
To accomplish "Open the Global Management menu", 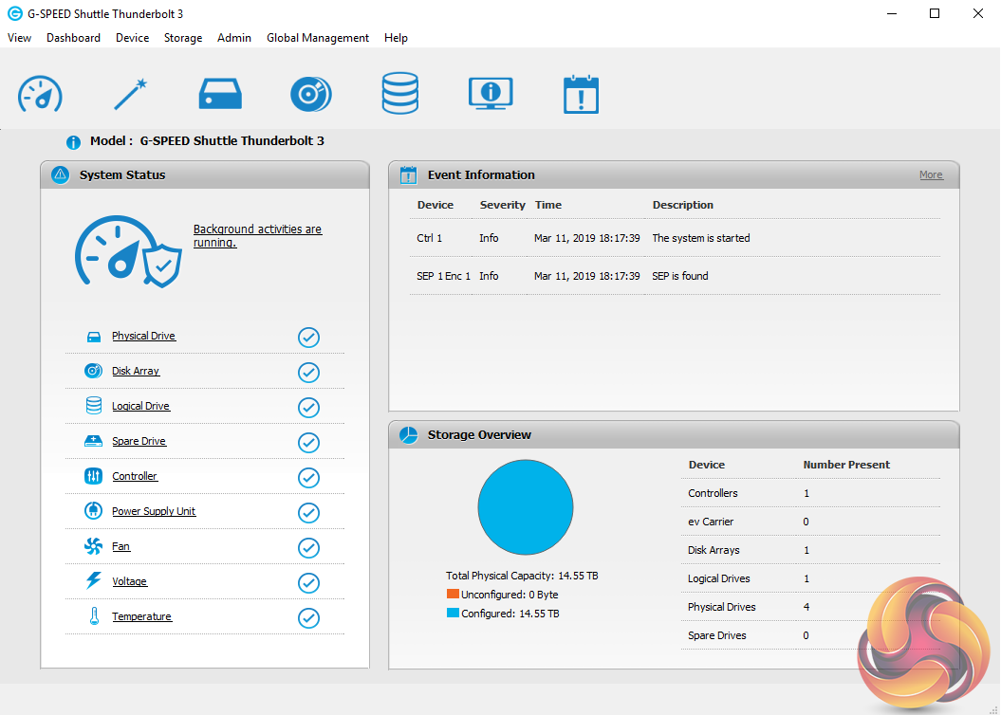I will [x=317, y=38].
